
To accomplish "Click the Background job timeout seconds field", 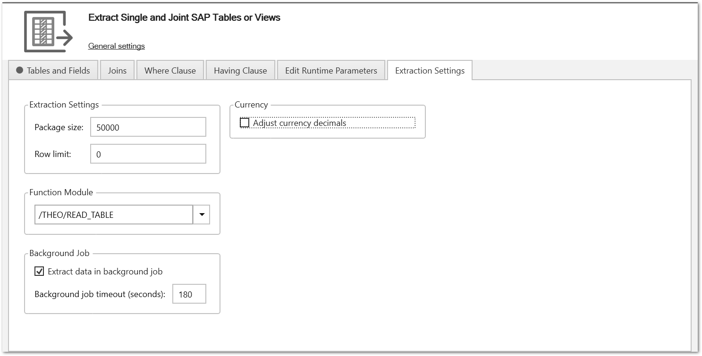I will pyautogui.click(x=189, y=294).
